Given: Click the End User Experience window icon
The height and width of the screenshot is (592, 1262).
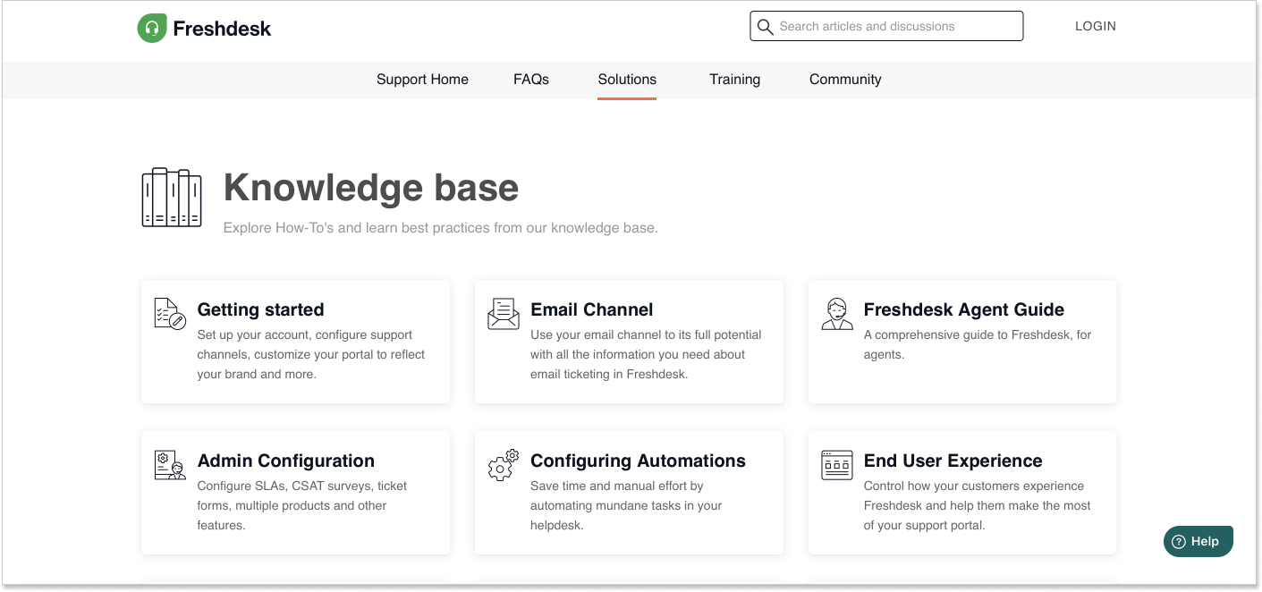Looking at the screenshot, I should tap(837, 465).
